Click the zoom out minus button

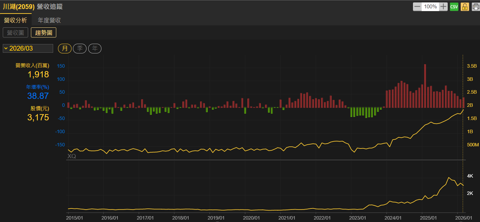pyautogui.click(x=417, y=7)
